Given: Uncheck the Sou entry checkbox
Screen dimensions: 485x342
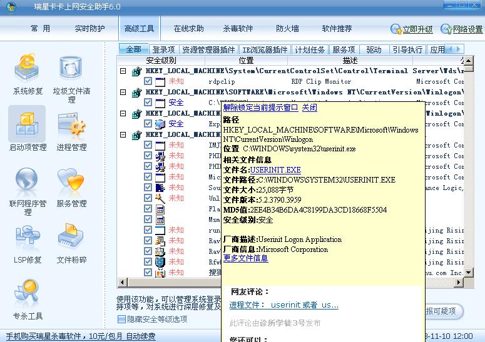Looking at the screenshot, I should click(x=148, y=188).
